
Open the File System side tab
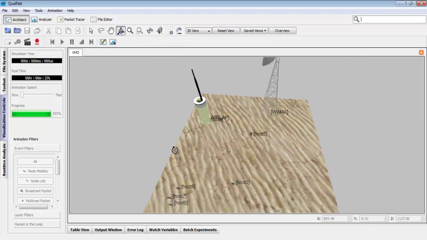point(4,61)
